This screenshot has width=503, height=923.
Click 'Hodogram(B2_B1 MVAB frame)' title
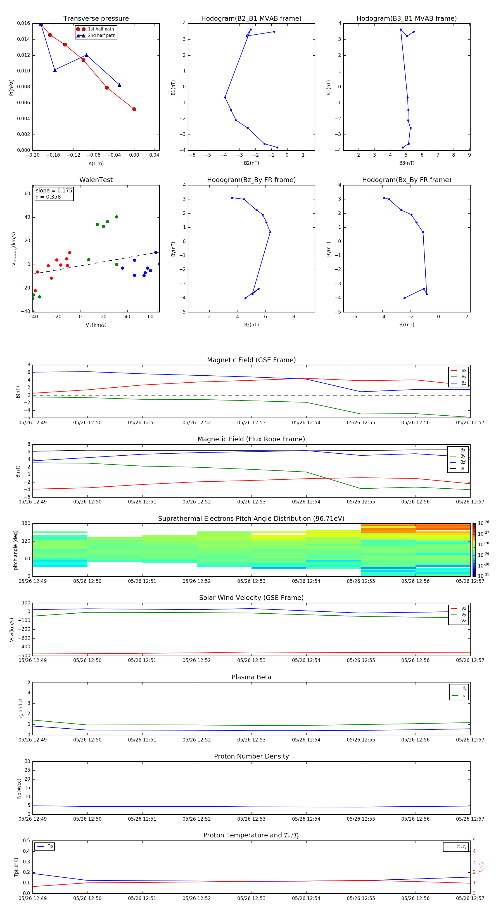coord(251,19)
